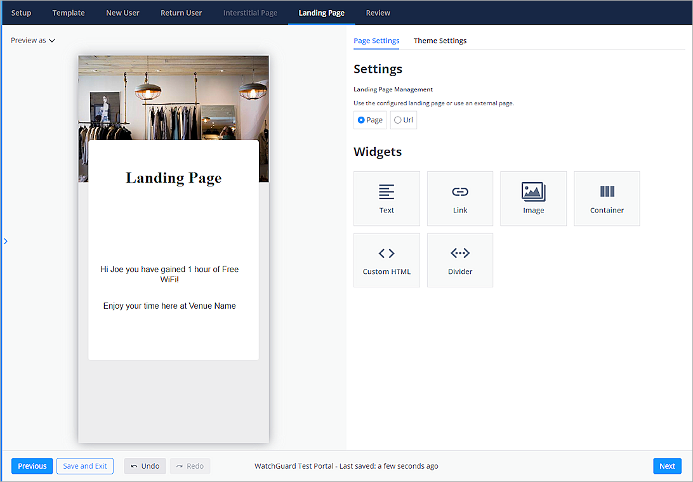Click the Save and Exit button
693x482 pixels.
[84, 466]
